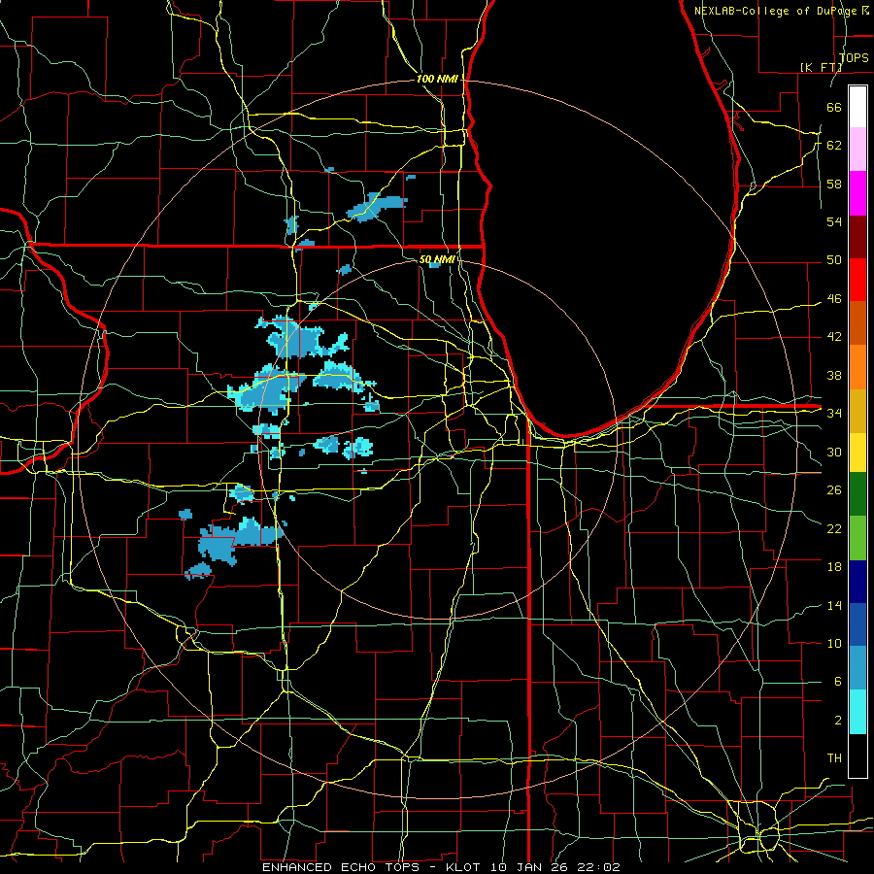This screenshot has width=874, height=874.
Task: Click the '34' legend value
Action: [x=834, y=414]
